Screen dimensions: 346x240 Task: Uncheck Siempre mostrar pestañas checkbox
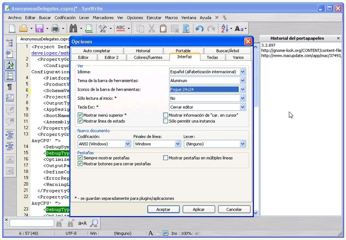coord(80,158)
